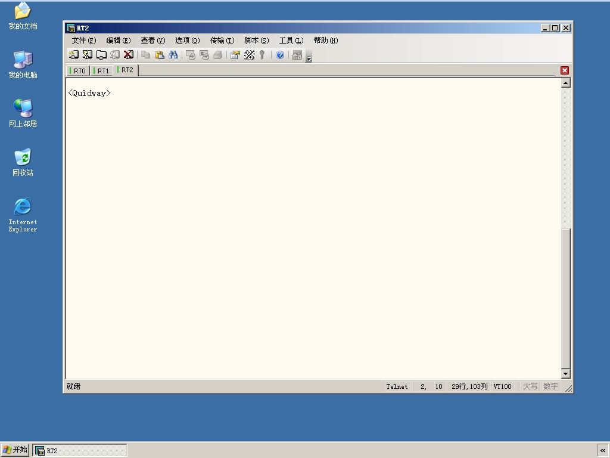Open the 文件(F) menu
The image size is (610, 458).
(x=83, y=41)
